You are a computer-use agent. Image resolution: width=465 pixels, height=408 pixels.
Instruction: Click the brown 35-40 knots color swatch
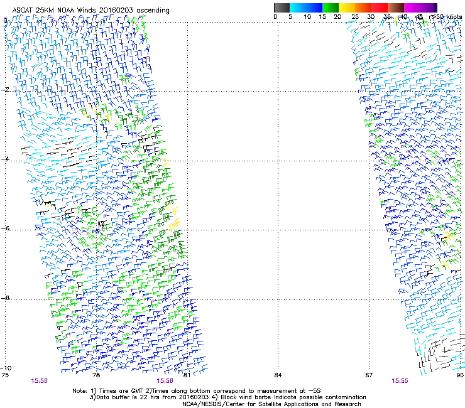(396, 8)
